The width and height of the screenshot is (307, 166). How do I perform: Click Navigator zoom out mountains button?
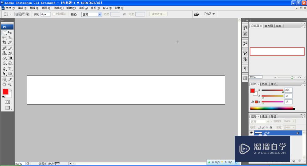coord(275,77)
